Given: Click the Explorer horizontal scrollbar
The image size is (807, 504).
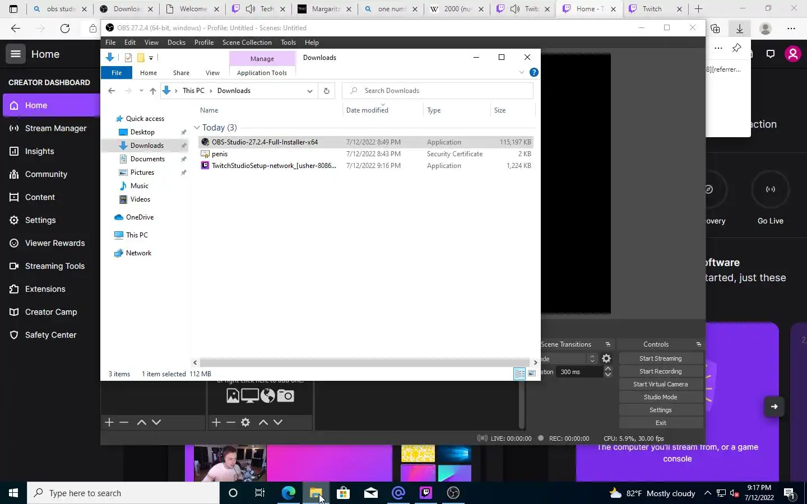Looking at the screenshot, I should tap(364, 362).
